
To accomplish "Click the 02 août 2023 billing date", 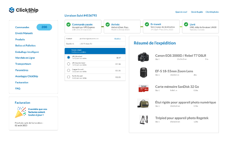I will (21, 125).
